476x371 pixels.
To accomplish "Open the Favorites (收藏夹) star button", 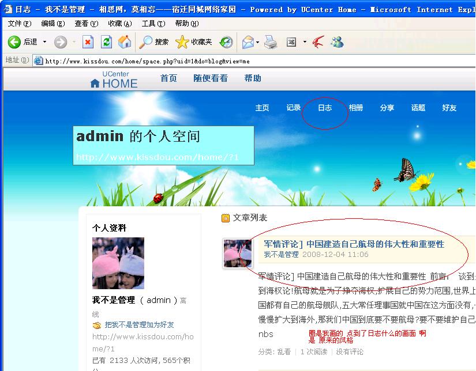I will coord(194,42).
